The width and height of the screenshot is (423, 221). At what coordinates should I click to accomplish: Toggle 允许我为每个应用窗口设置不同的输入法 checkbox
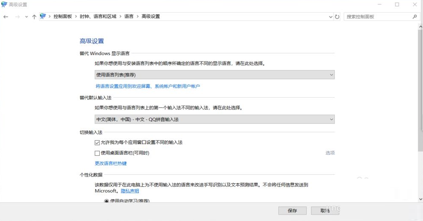pos(97,143)
